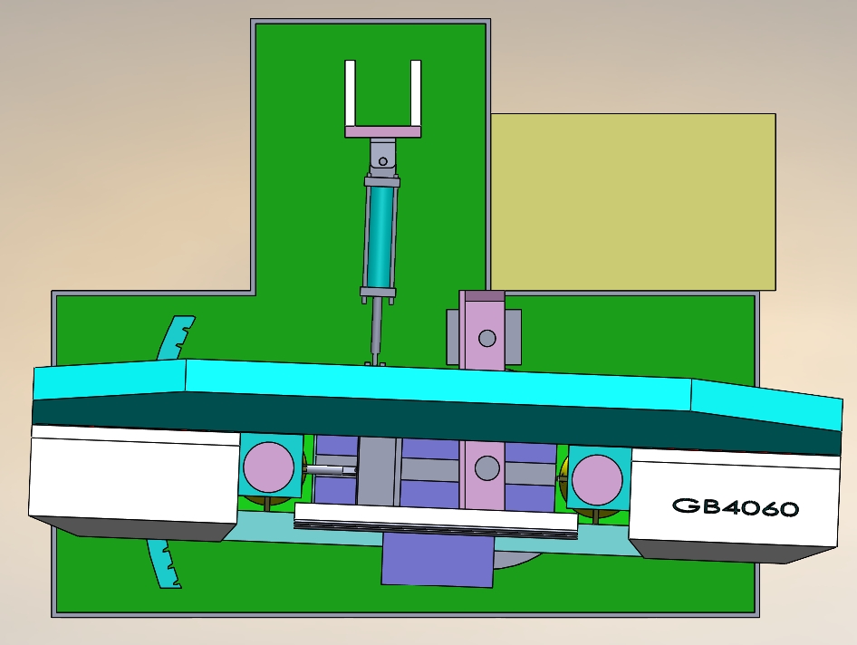Select the clevis pin atop the cylinder
Image resolution: width=857 pixels, height=645 pixels.
click(382, 161)
